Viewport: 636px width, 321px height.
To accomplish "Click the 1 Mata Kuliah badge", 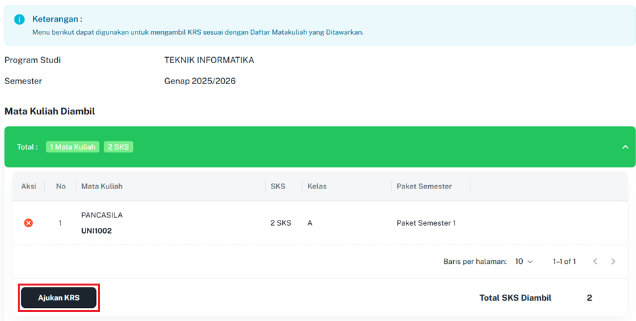I will point(72,147).
